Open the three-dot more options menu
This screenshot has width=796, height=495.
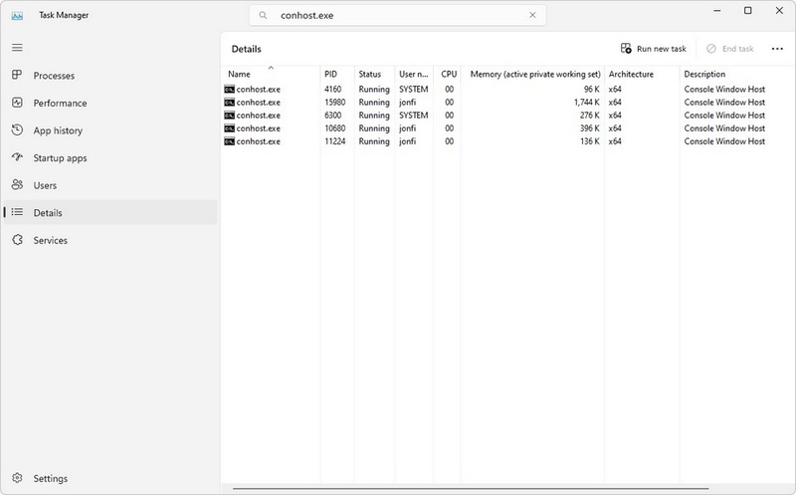pos(777,49)
